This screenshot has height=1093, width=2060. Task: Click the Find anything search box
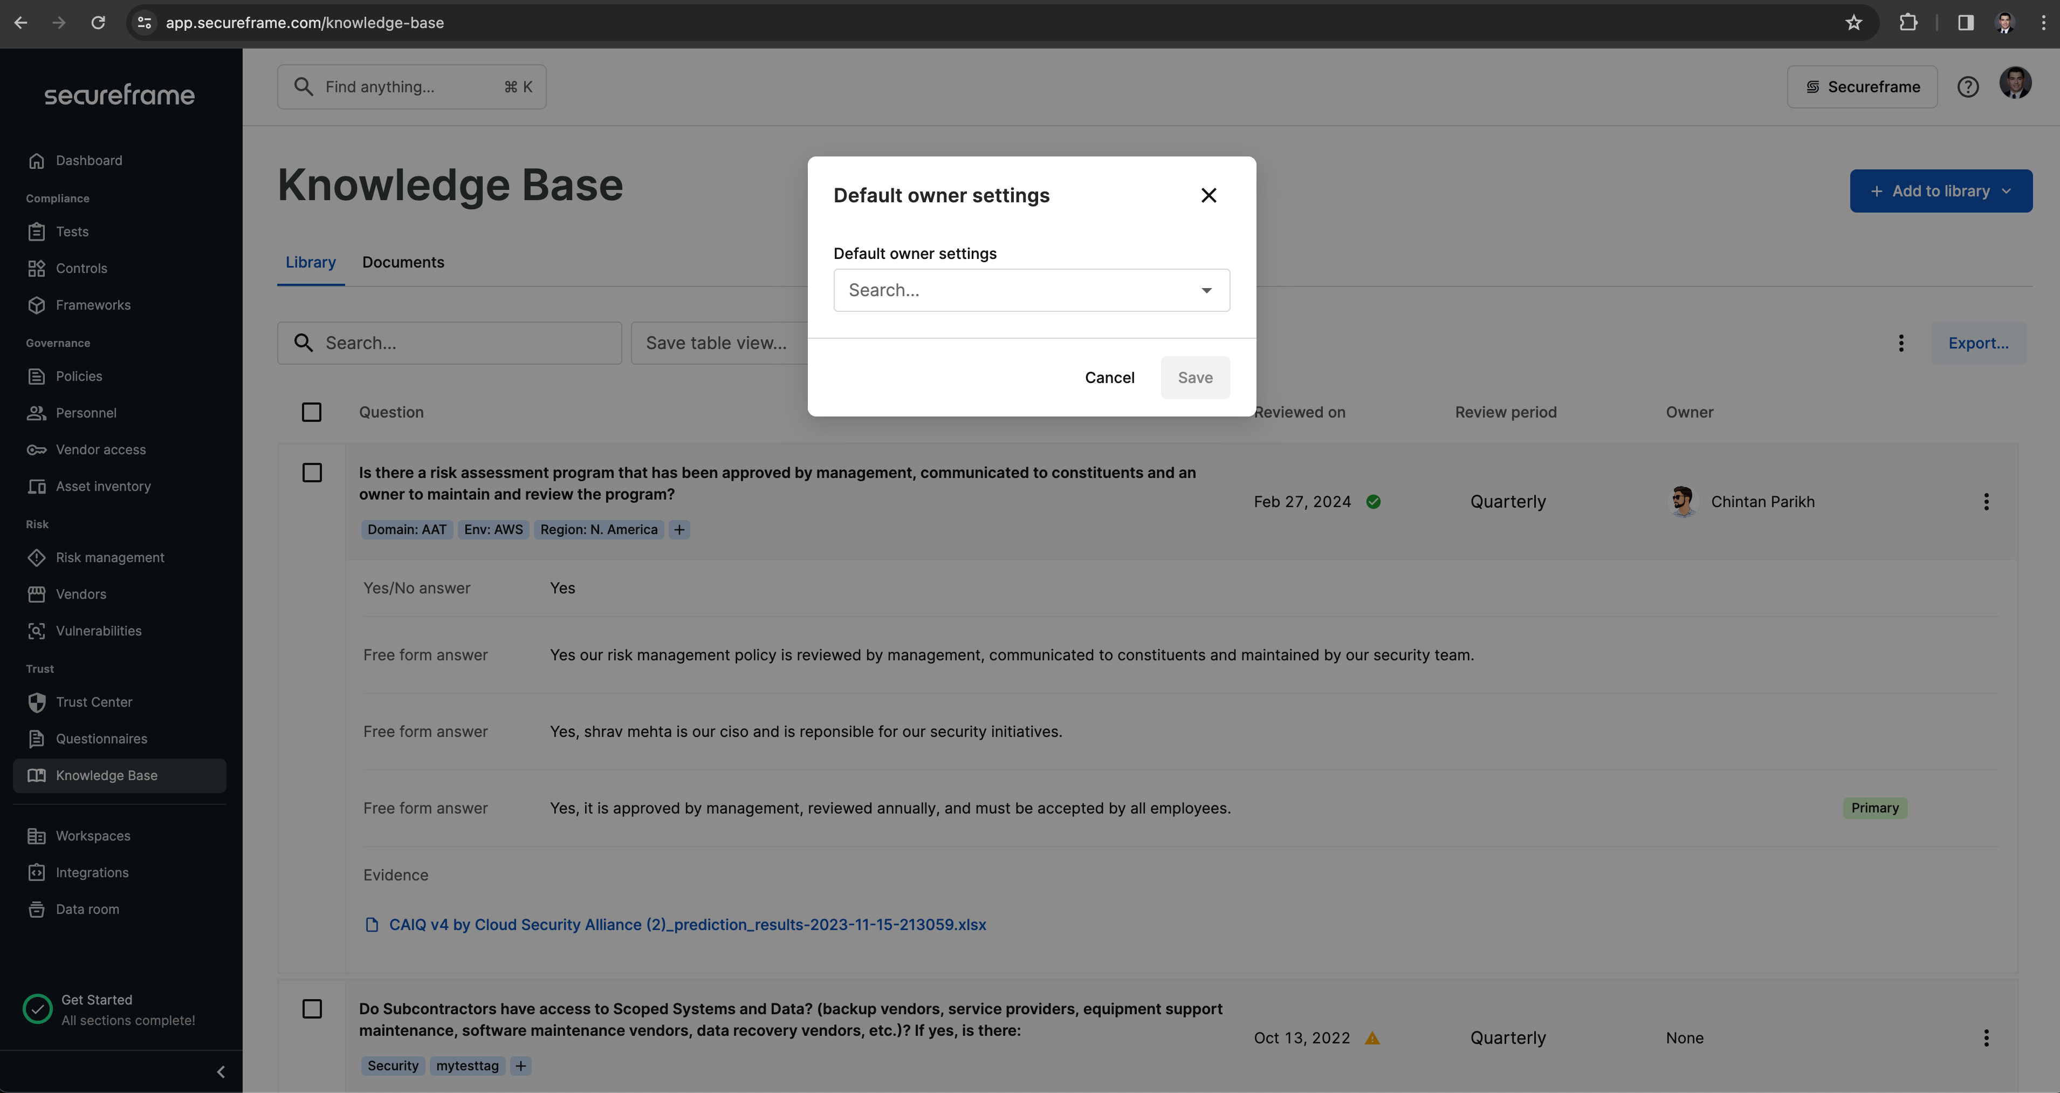pyautogui.click(x=412, y=87)
